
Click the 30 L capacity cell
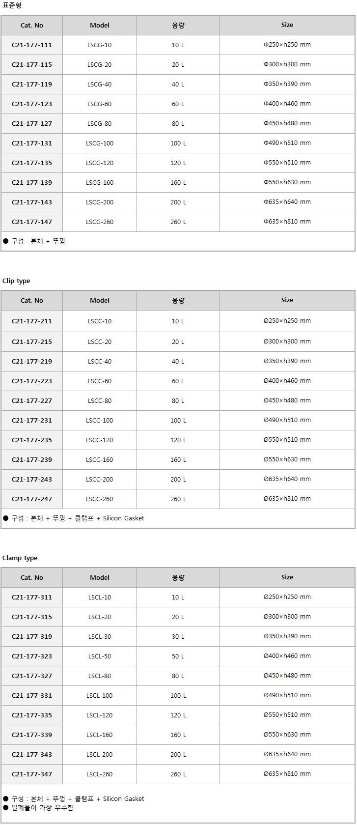178,637
